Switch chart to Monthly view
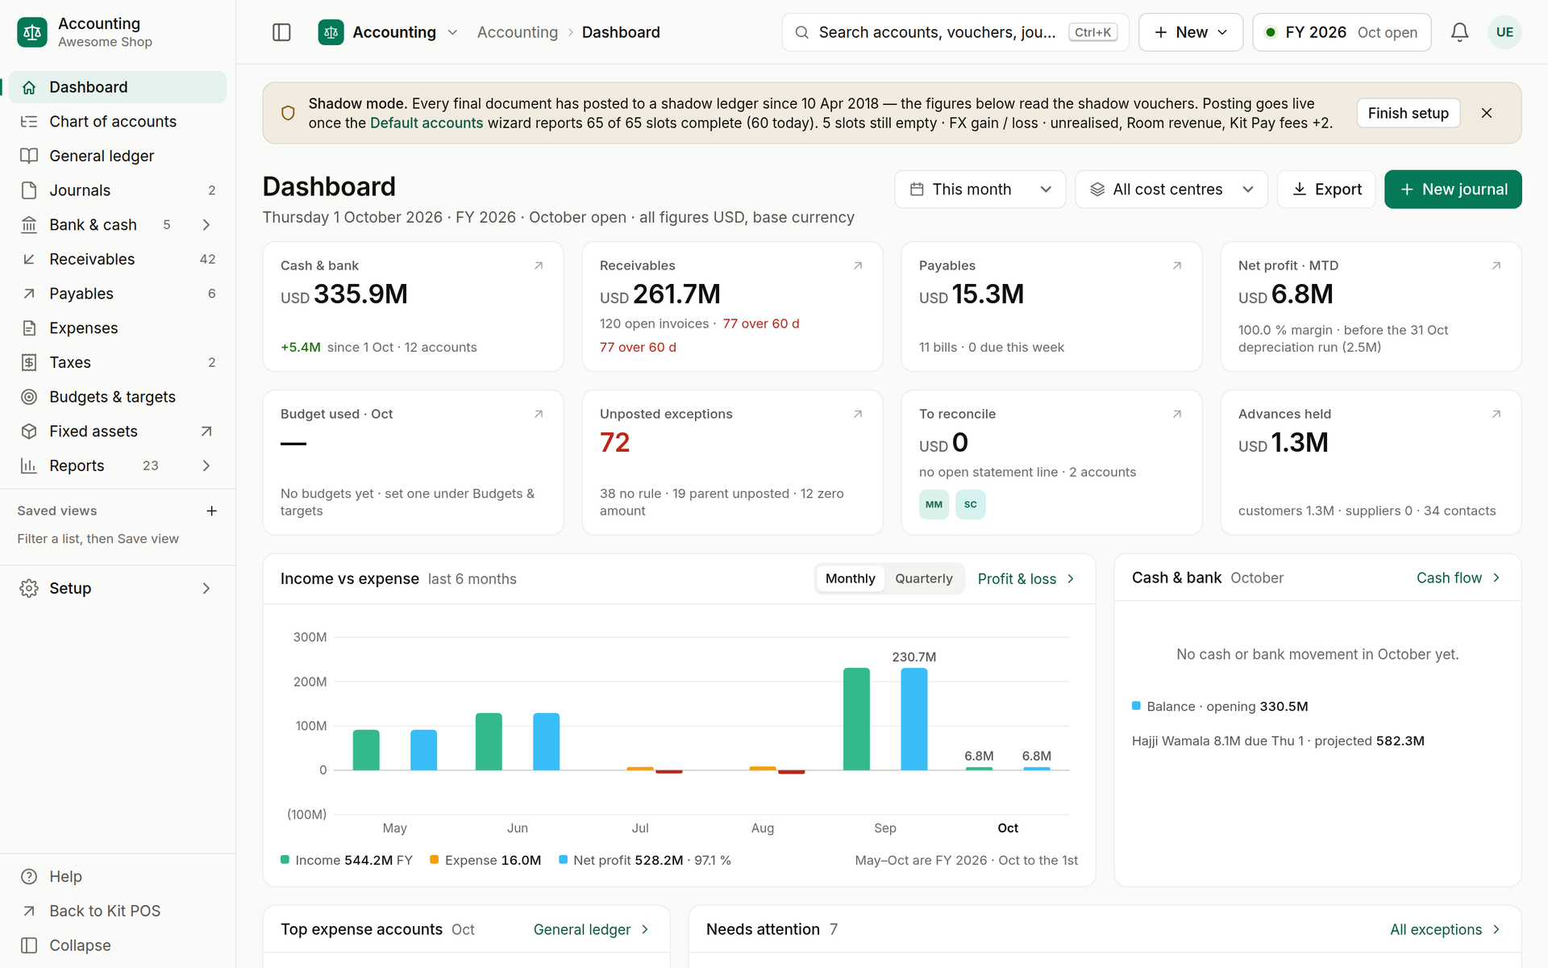This screenshot has height=968, width=1548. coord(850,578)
